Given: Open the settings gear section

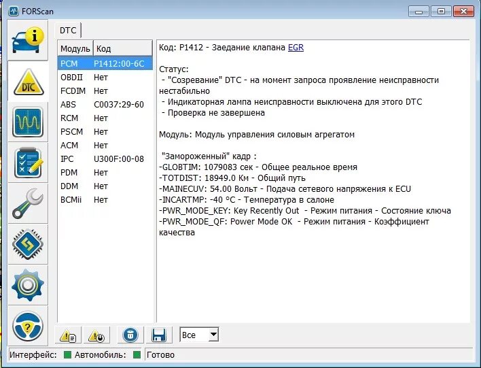Looking at the screenshot, I should pyautogui.click(x=28, y=285).
